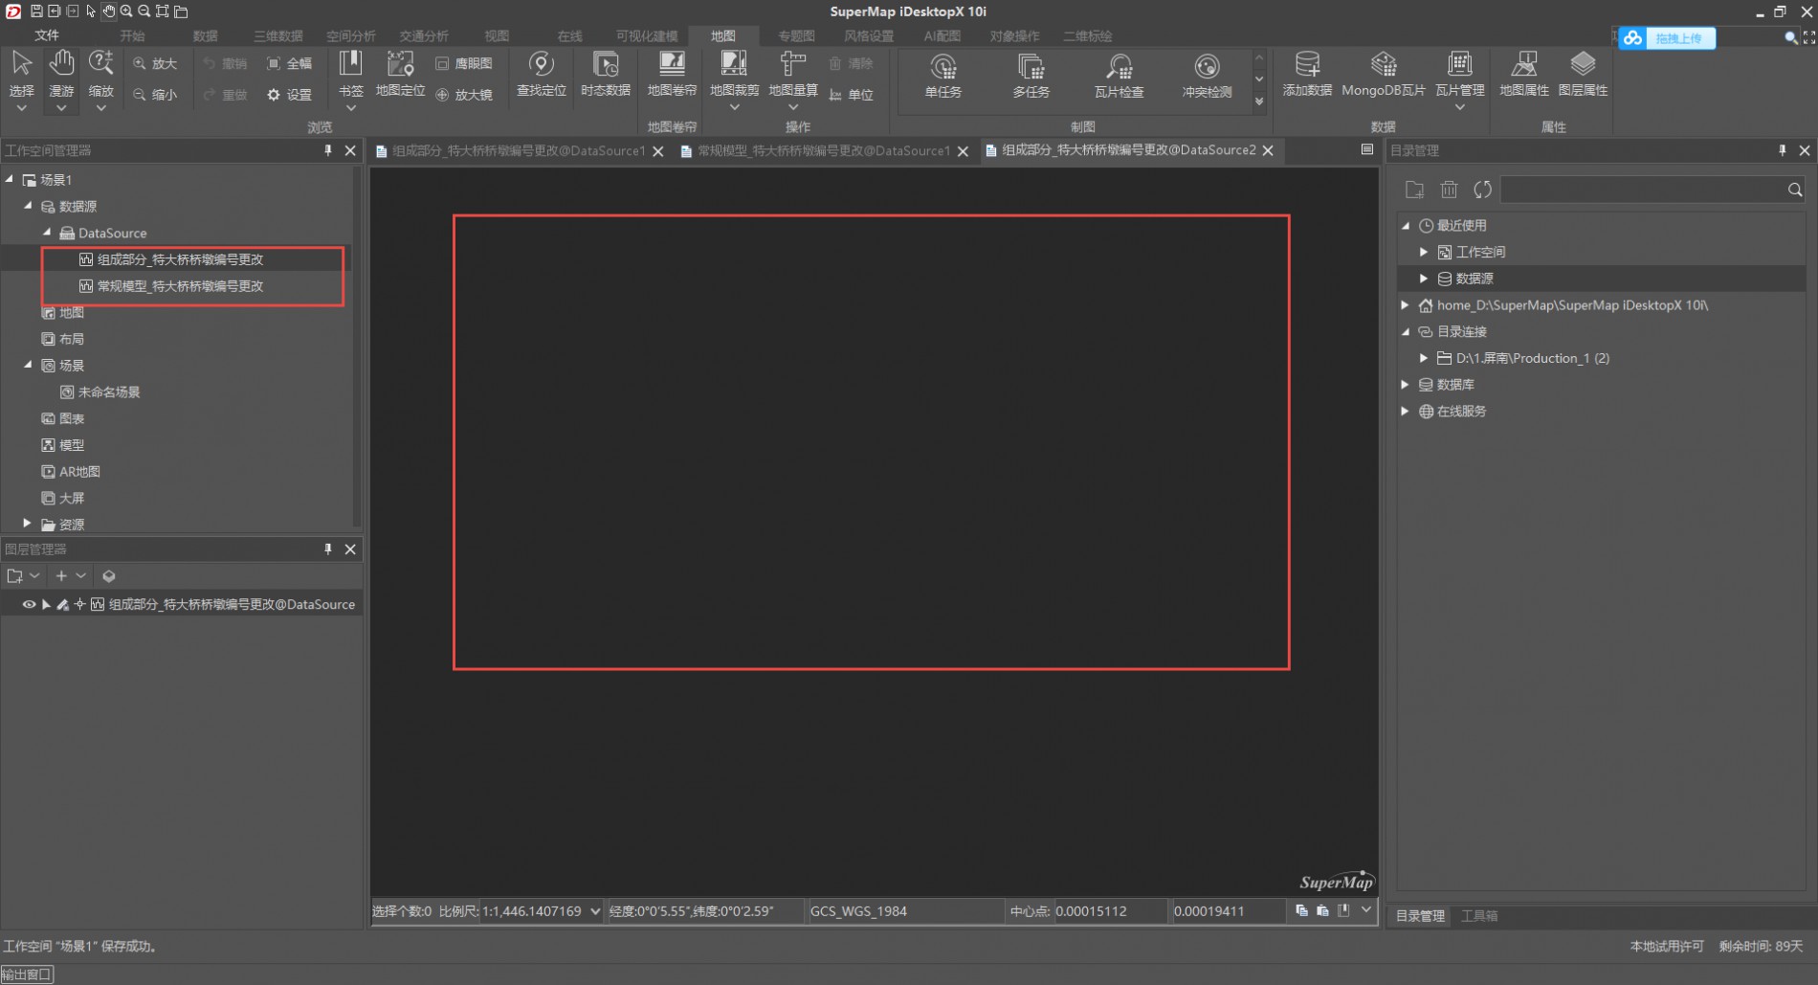Click 添加数据 add data icon
1818x985 pixels.
click(x=1307, y=65)
